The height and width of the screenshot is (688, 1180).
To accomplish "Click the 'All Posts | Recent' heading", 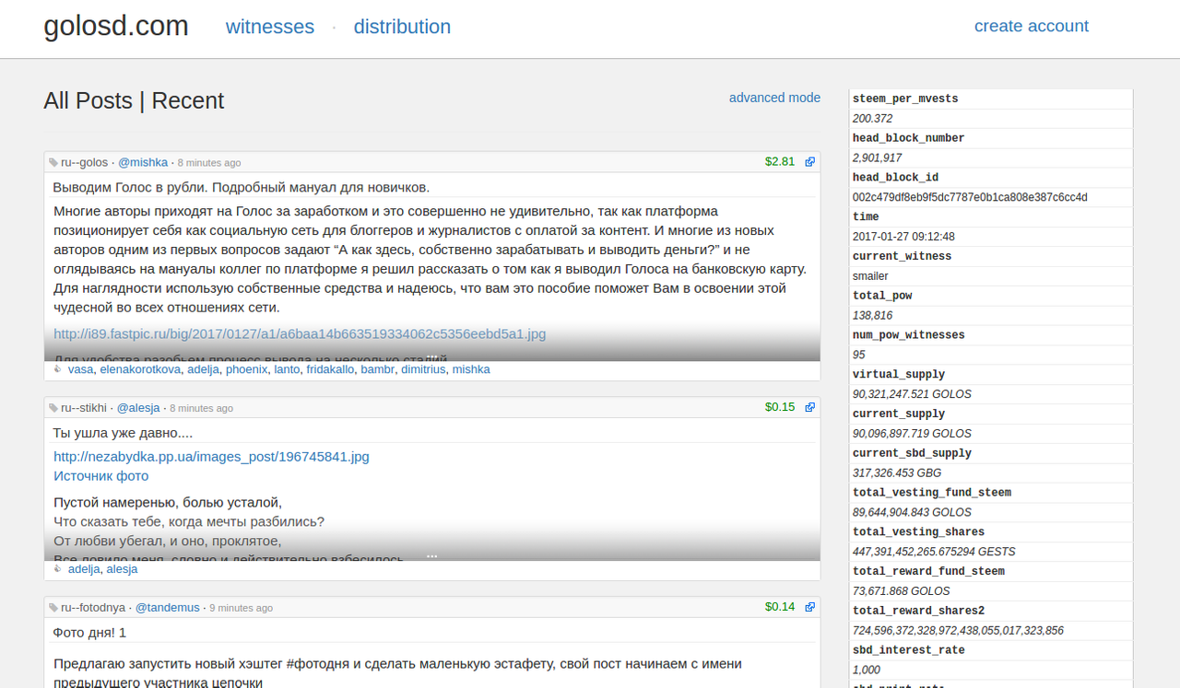I will click(x=134, y=100).
